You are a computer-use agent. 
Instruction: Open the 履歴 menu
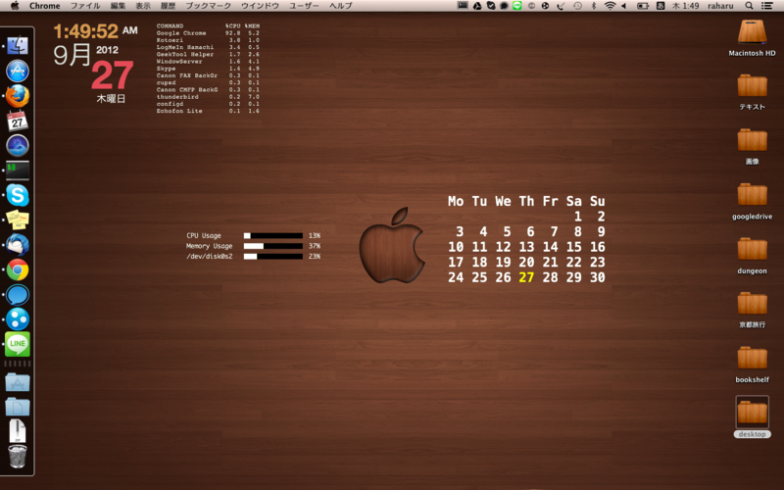click(x=168, y=6)
